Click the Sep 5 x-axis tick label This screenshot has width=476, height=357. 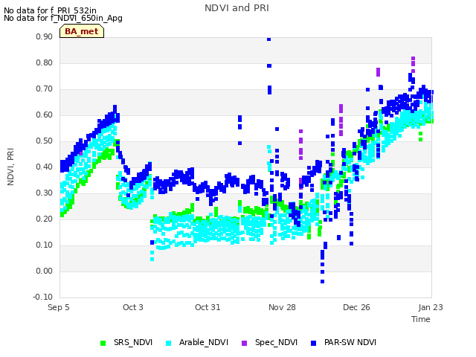point(59,307)
